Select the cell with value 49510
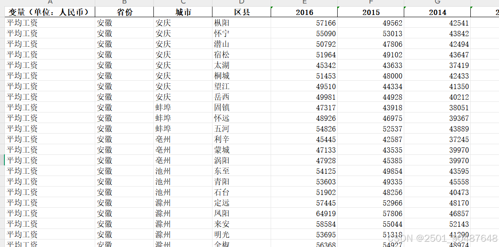 (304, 86)
